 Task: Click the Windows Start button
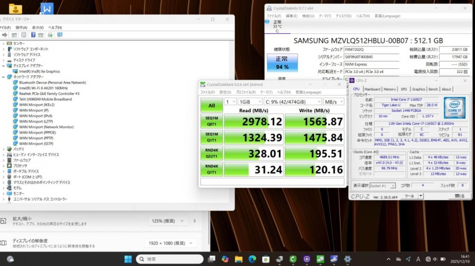[x=128, y=259]
